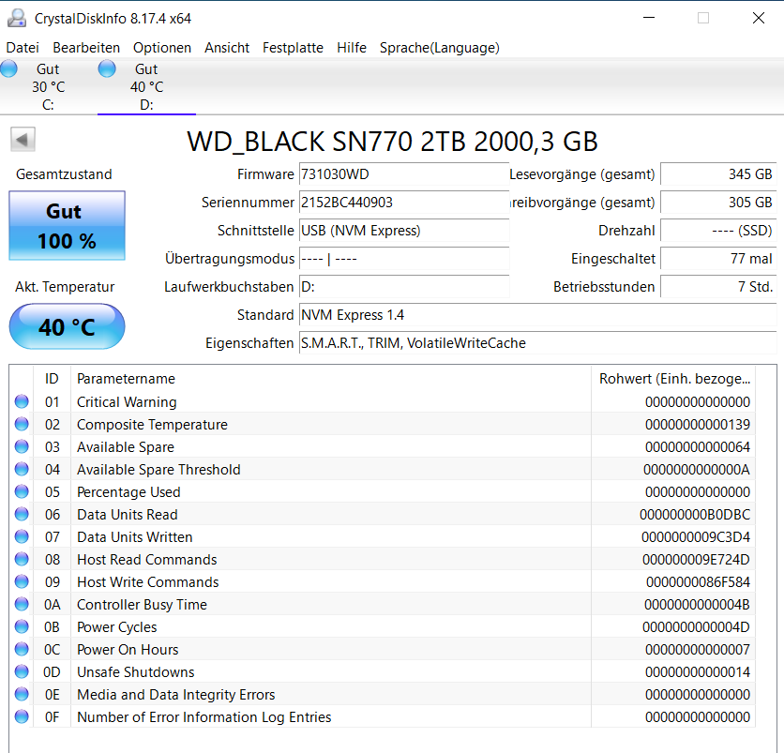Click the status orb of Composite Temperature row
Viewport: 784px width, 753px height.
(x=22, y=424)
